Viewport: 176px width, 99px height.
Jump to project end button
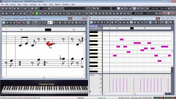coord(24,13)
